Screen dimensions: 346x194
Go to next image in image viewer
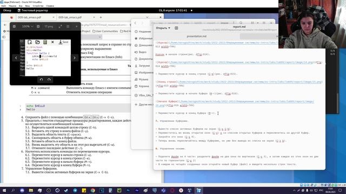[75, 58]
